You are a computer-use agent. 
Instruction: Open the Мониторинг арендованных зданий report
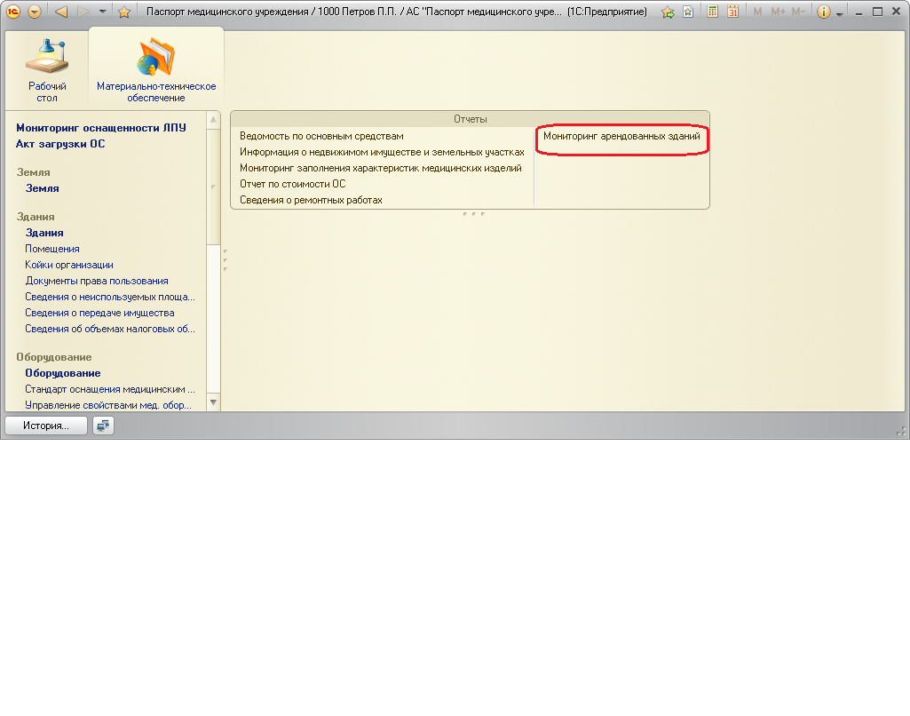point(621,137)
